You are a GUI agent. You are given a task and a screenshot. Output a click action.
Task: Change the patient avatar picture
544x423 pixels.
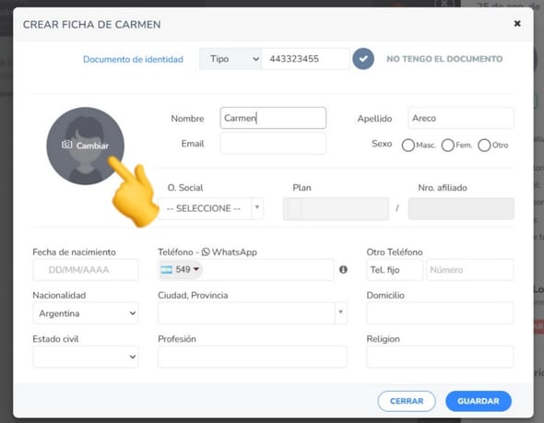coord(86,146)
